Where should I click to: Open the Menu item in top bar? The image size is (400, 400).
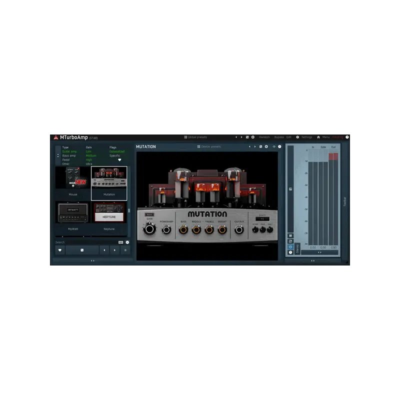point(326,137)
